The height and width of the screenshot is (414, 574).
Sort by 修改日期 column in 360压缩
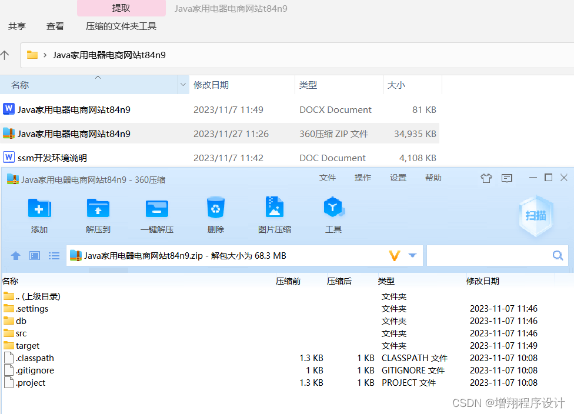pyautogui.click(x=483, y=281)
